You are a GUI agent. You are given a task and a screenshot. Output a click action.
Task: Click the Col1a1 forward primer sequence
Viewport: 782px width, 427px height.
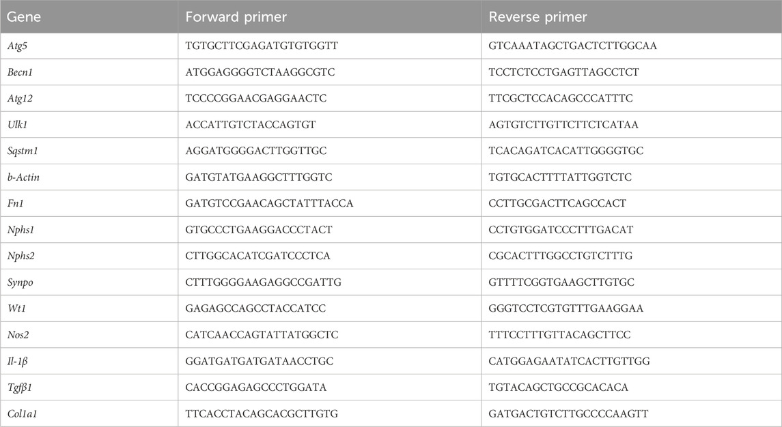[x=262, y=414]
